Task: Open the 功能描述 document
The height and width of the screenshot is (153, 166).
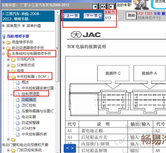Action: (29, 100)
